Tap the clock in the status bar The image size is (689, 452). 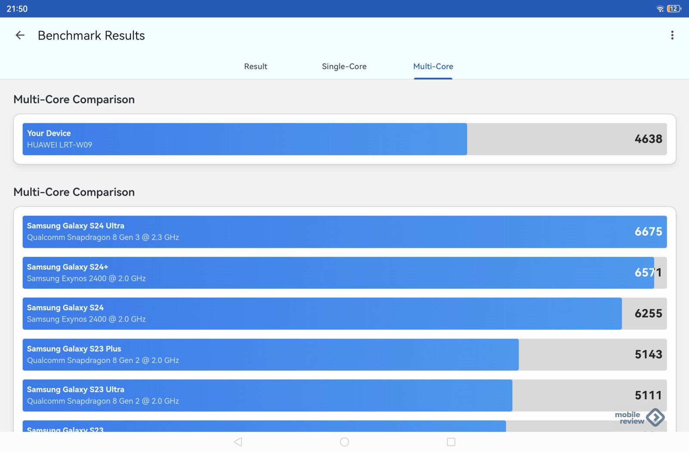[x=17, y=9]
